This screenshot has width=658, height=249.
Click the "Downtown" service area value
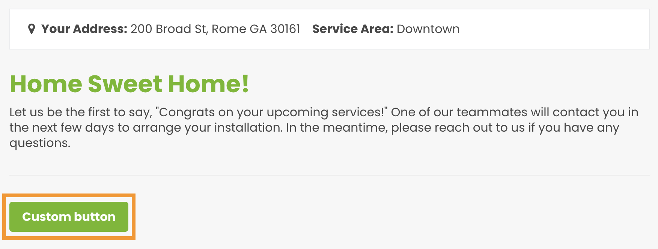428,29
